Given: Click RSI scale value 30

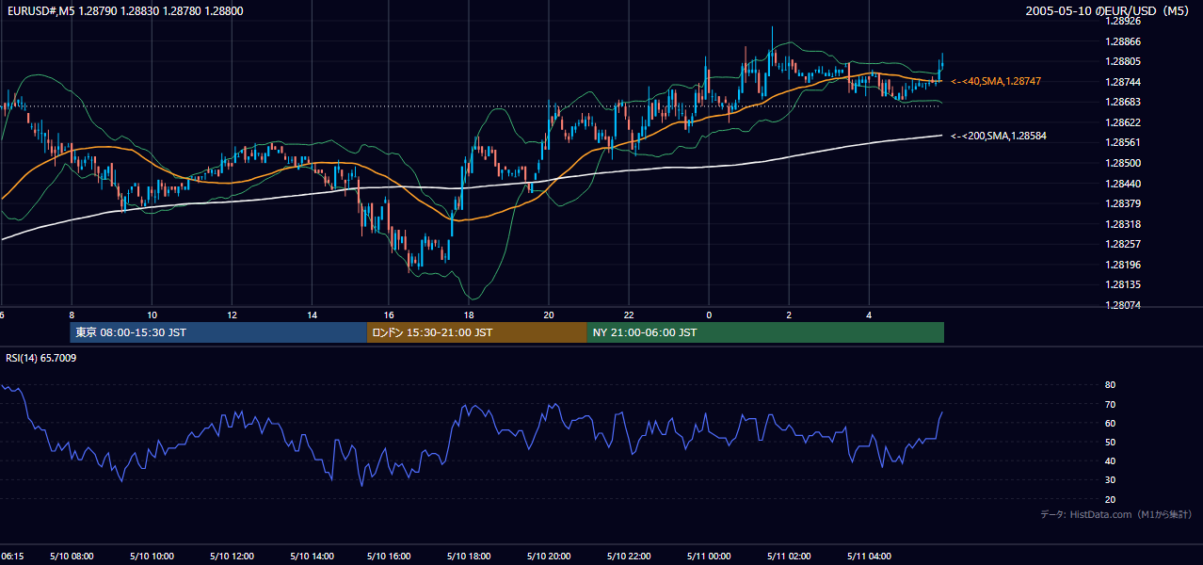Looking at the screenshot, I should (1110, 479).
